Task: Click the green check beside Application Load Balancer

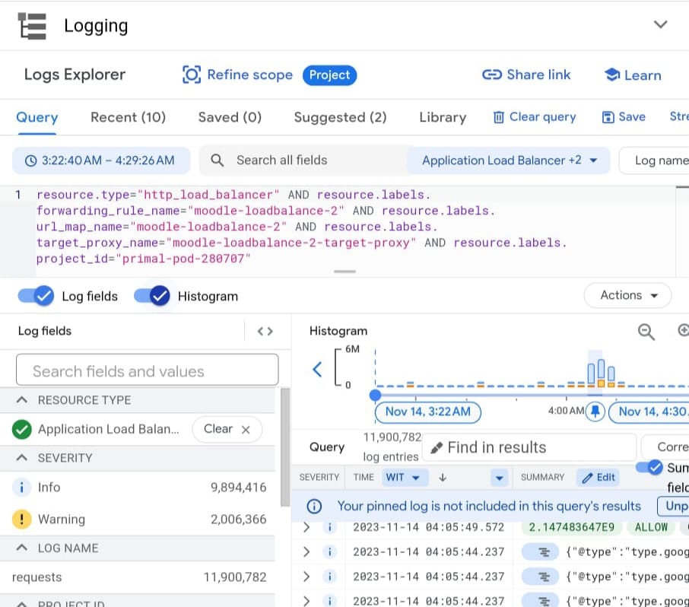Action: click(x=21, y=429)
